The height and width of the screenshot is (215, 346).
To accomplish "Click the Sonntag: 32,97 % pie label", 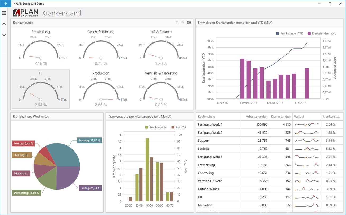I will tap(89, 141).
